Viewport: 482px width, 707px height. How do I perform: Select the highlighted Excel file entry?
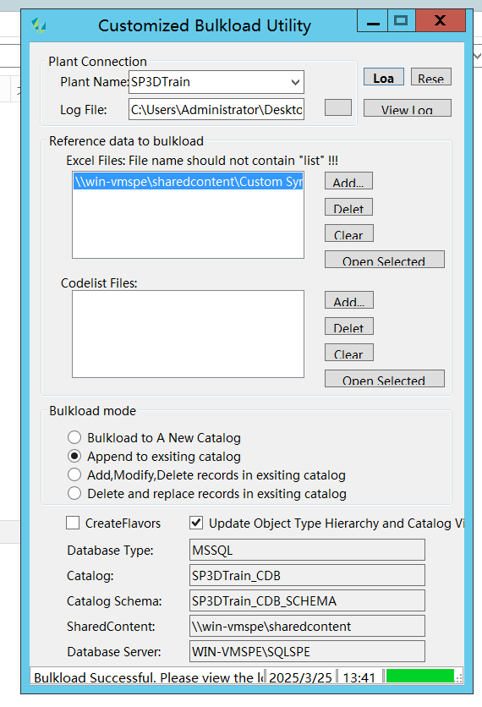click(x=189, y=182)
